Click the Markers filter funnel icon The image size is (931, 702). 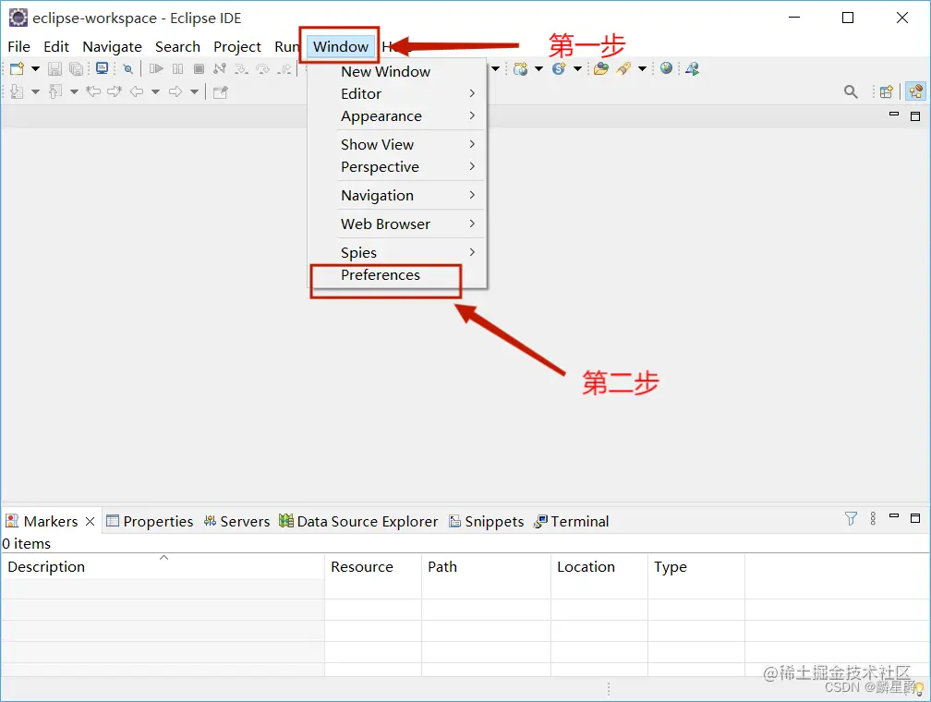(x=851, y=519)
